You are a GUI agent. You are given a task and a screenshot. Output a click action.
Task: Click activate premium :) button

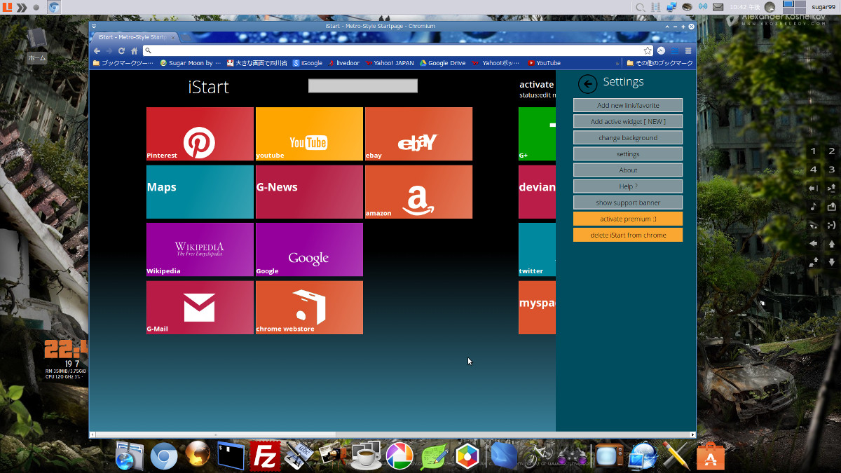[x=628, y=219]
